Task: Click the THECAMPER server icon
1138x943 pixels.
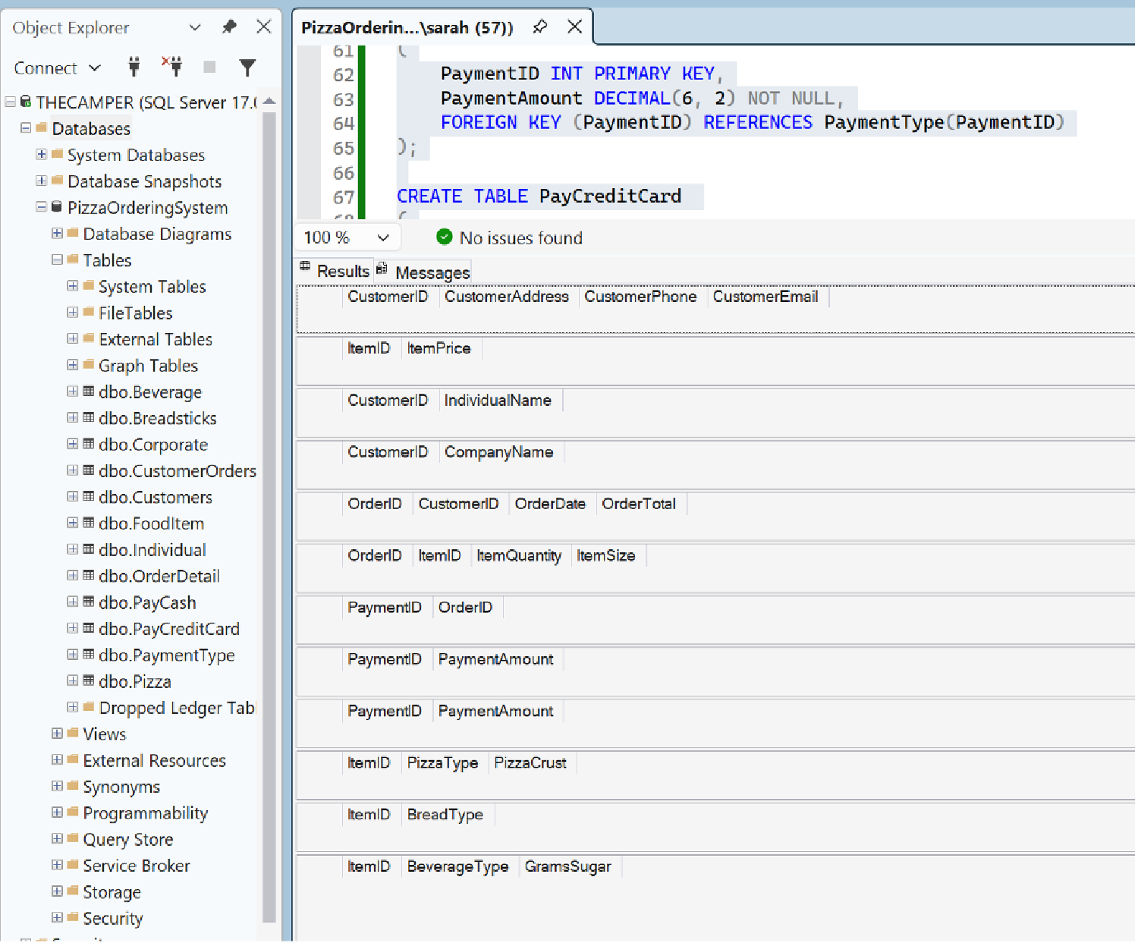Action: coord(26,102)
